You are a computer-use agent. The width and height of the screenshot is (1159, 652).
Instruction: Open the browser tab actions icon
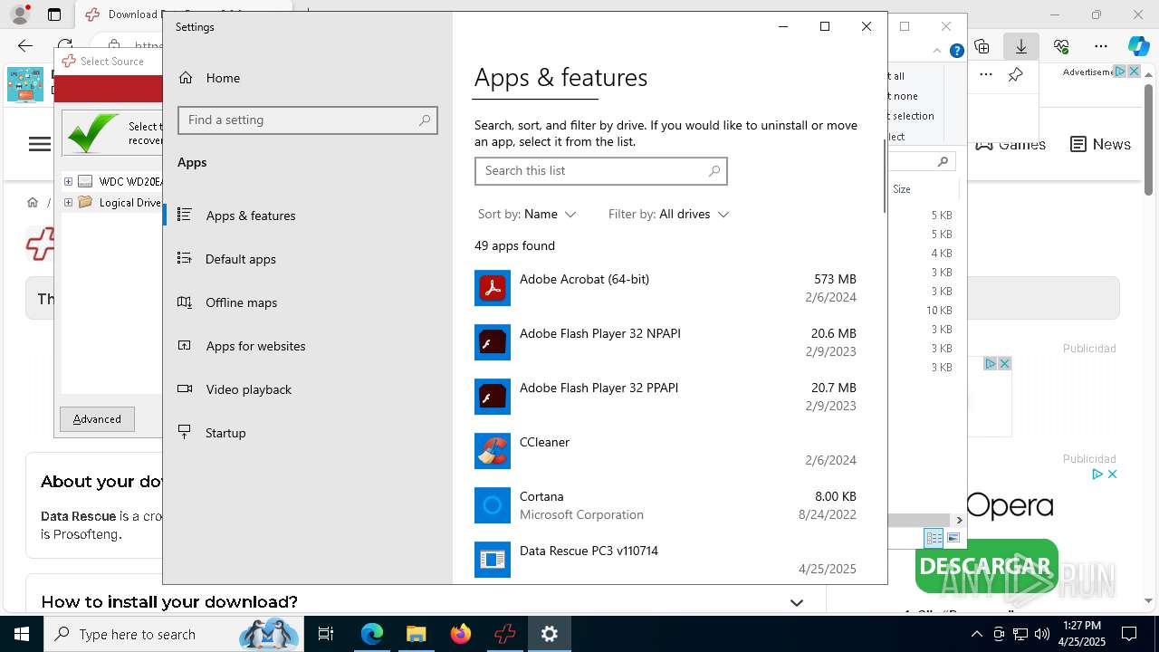click(54, 14)
